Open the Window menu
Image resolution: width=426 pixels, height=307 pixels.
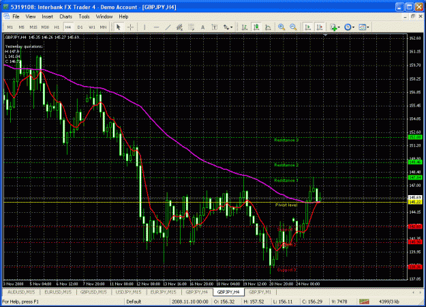tap(104, 16)
